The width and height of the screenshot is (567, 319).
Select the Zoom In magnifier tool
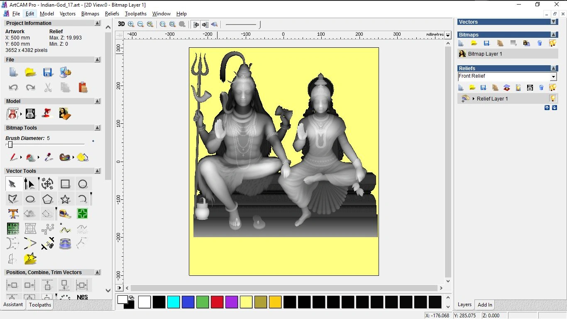tap(130, 24)
